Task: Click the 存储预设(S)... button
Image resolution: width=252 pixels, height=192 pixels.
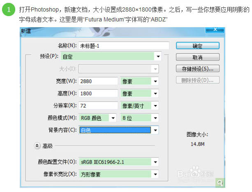Action: coord(197,69)
